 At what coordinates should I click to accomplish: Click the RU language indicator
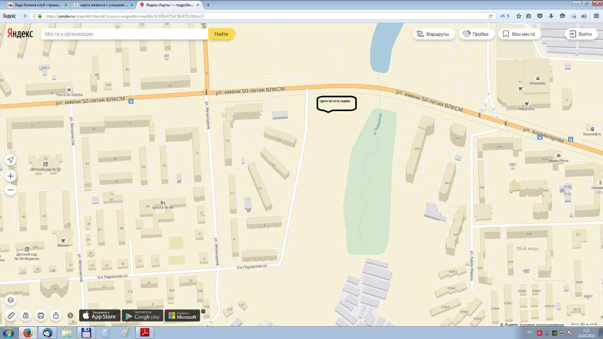(530, 332)
